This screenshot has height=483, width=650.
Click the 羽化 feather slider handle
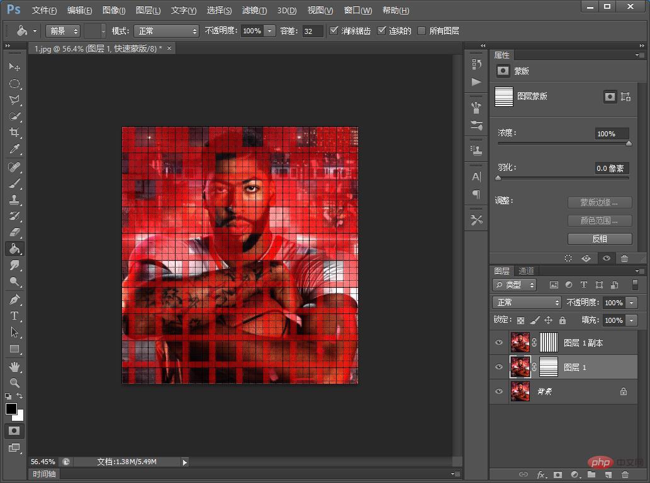pos(498,178)
